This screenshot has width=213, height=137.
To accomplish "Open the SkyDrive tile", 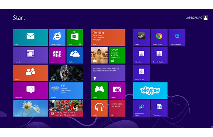I will click(x=75, y=55).
